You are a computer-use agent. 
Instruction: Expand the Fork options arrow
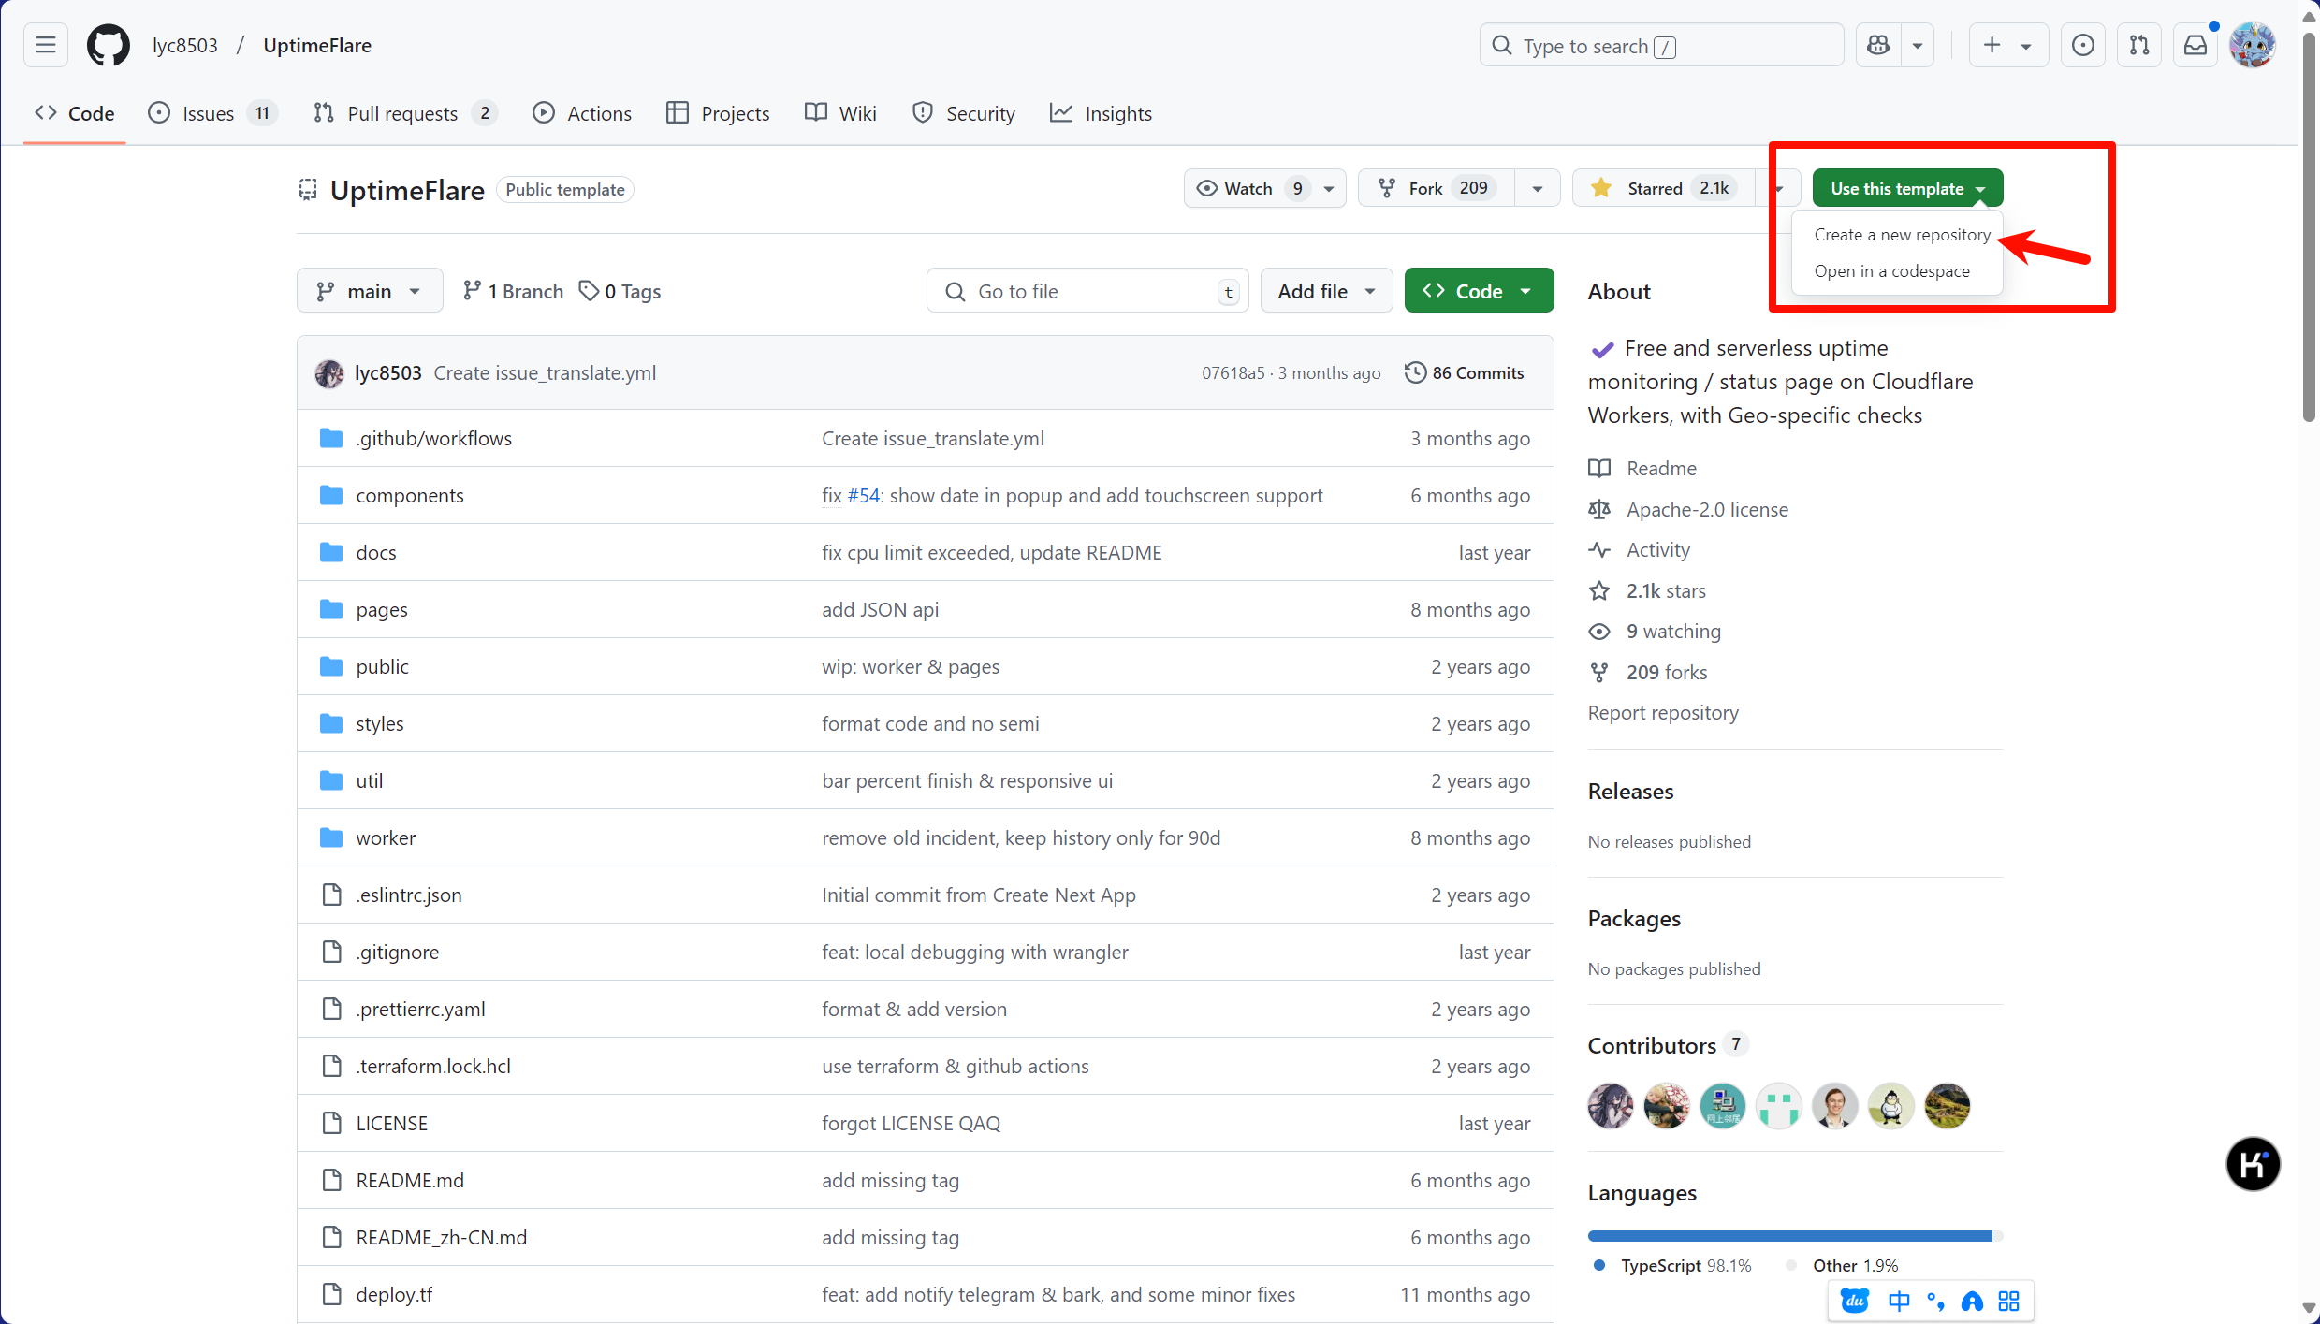click(x=1537, y=188)
